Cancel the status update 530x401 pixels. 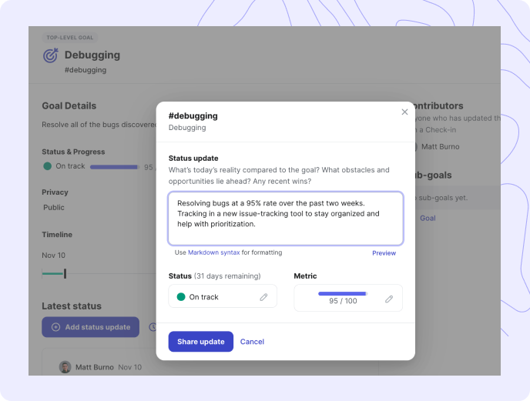252,342
